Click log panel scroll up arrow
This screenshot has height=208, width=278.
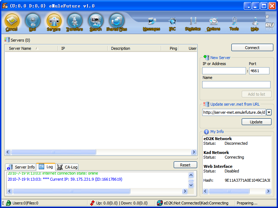click(191, 175)
